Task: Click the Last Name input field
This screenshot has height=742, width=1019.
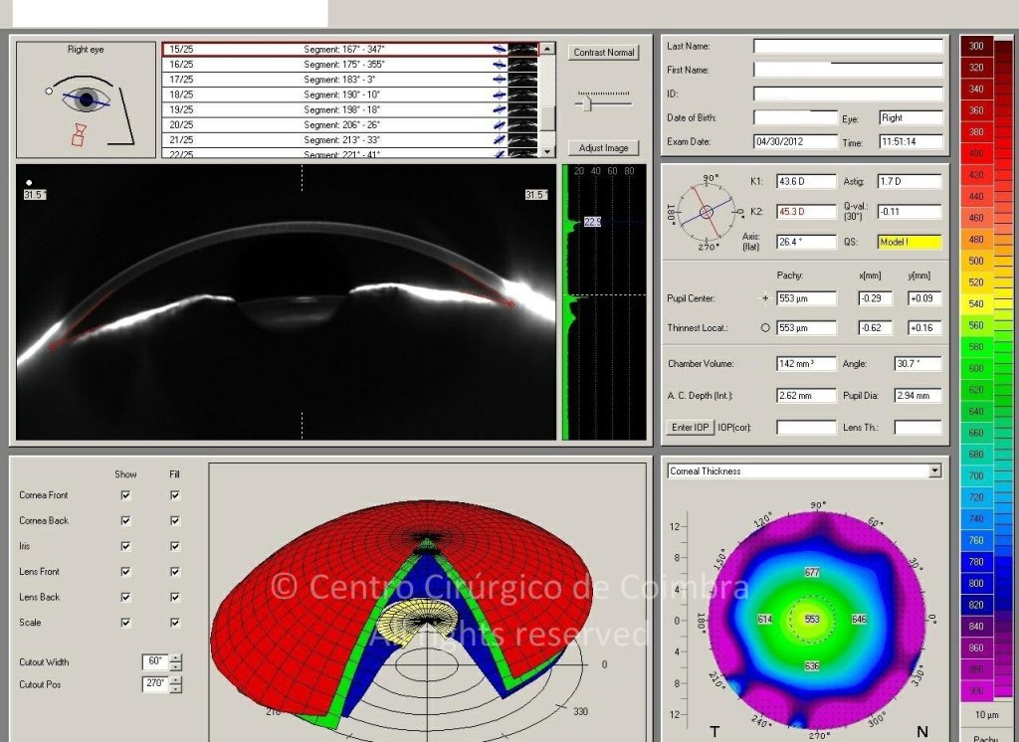Action: point(848,46)
